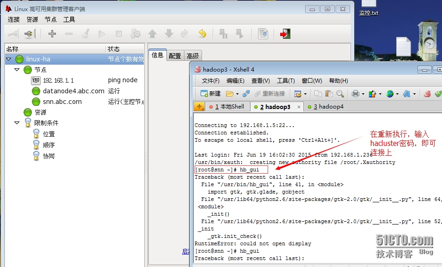Click the open folder icon in Xshell toolbar
Viewport: 442px width, 267px height.
(x=230, y=93)
